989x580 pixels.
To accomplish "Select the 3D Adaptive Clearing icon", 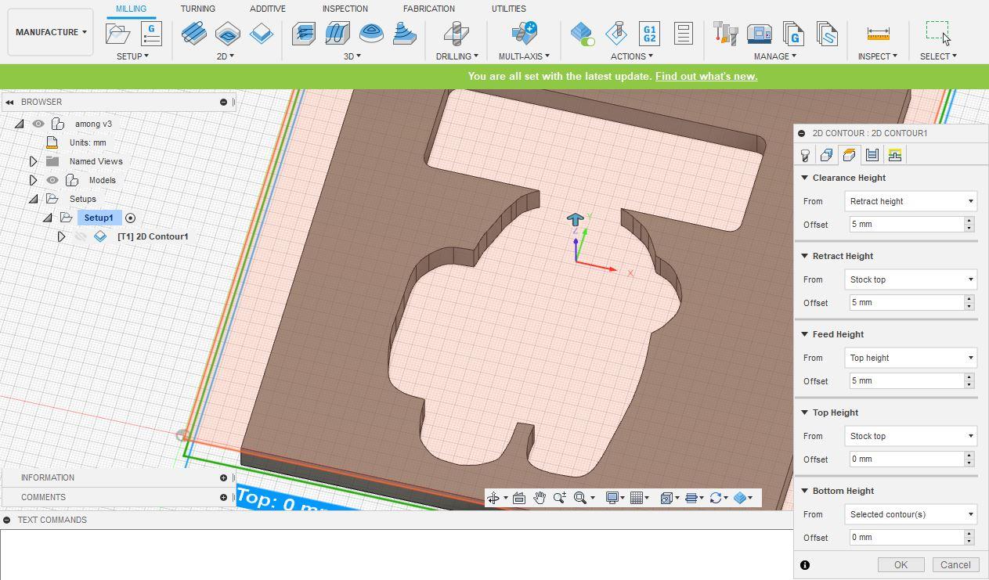I will pyautogui.click(x=304, y=33).
